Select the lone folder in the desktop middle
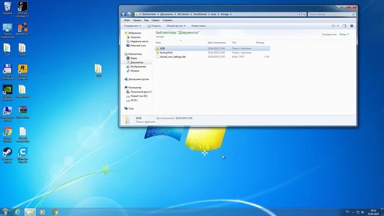The image size is (384, 216). click(x=98, y=70)
